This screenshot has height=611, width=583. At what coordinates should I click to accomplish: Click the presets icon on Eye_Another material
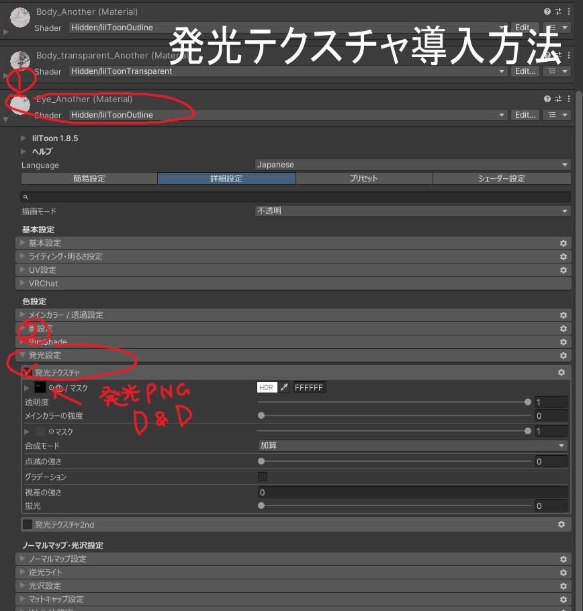click(x=557, y=98)
